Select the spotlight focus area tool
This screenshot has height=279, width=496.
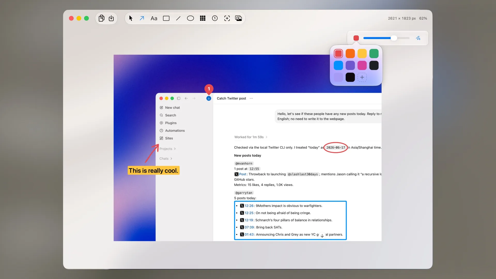point(227,18)
